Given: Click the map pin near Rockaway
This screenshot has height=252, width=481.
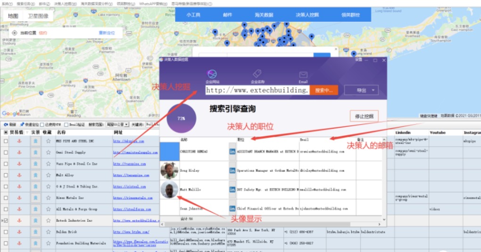Looking at the screenshot, I should 216,32.
